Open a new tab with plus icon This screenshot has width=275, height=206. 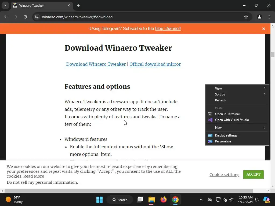pyautogui.click(x=78, y=5)
